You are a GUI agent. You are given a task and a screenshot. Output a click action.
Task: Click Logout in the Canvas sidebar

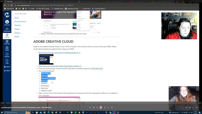coord(7,71)
